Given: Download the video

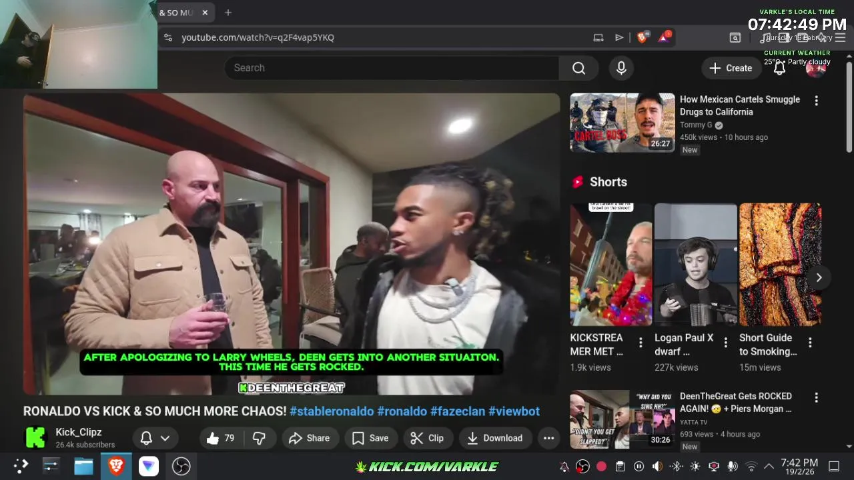Looking at the screenshot, I should (494, 438).
